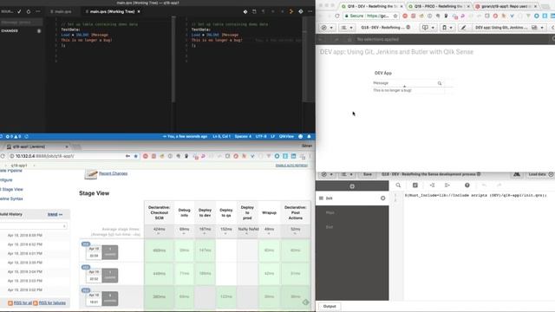
Task: Change indentation via Spaces: 4
Action: point(243,136)
